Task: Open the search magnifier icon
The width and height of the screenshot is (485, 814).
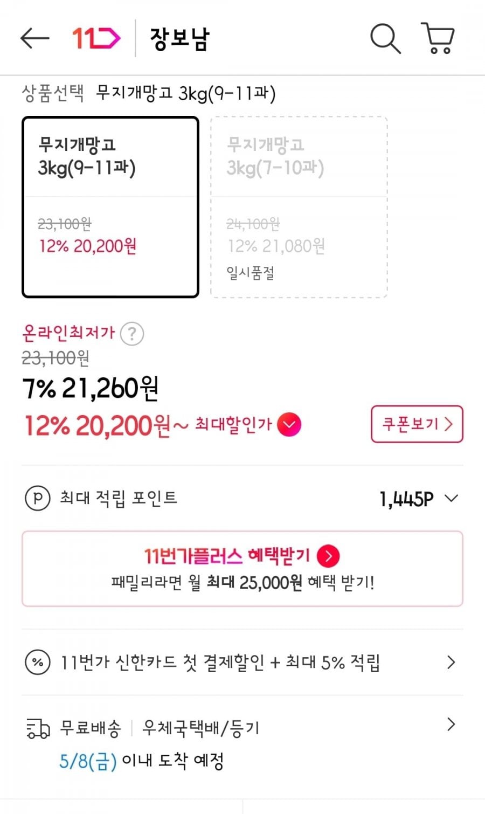Action: tap(385, 38)
